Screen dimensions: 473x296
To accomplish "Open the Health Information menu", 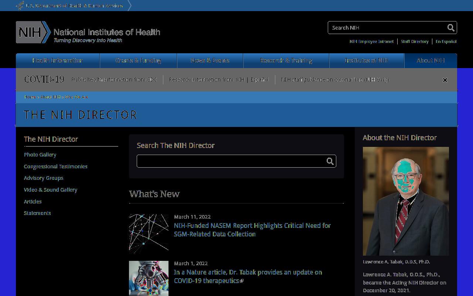I will coord(58,61).
